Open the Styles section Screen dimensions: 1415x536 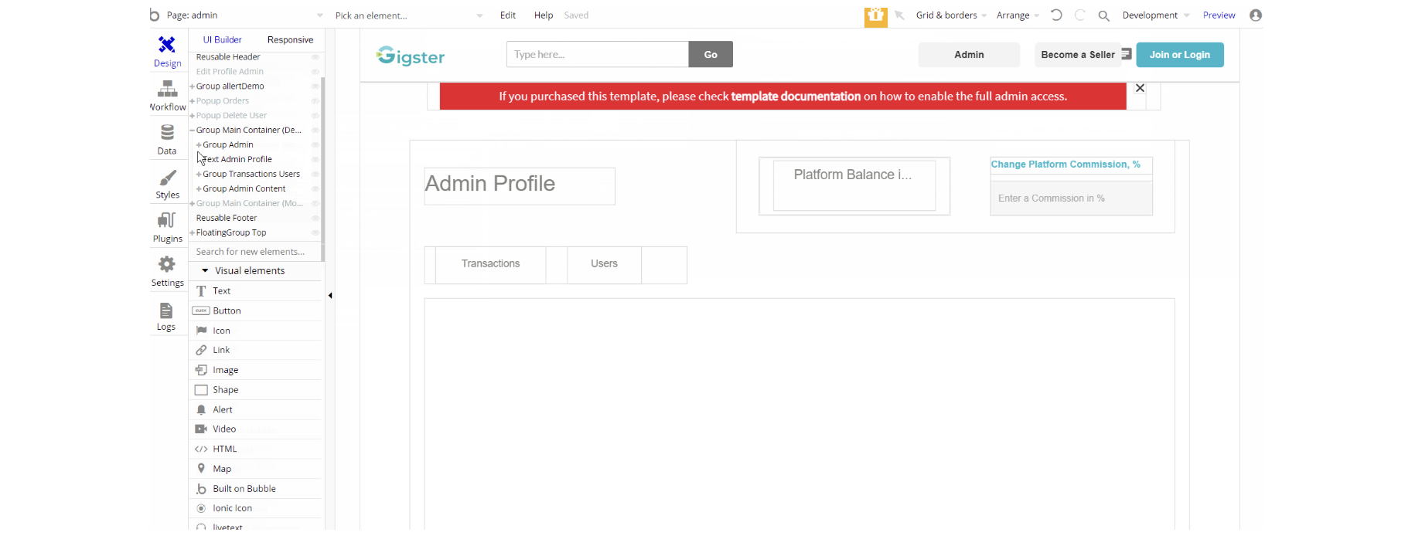167,184
